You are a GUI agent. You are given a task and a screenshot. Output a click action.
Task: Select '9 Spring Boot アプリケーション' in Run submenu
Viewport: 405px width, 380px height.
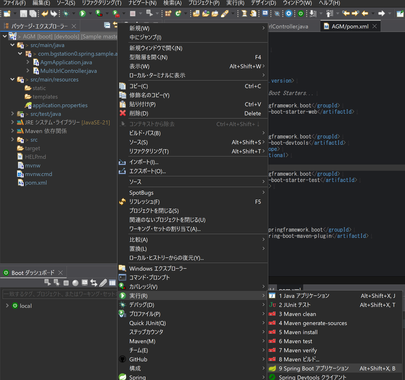(x=335, y=368)
